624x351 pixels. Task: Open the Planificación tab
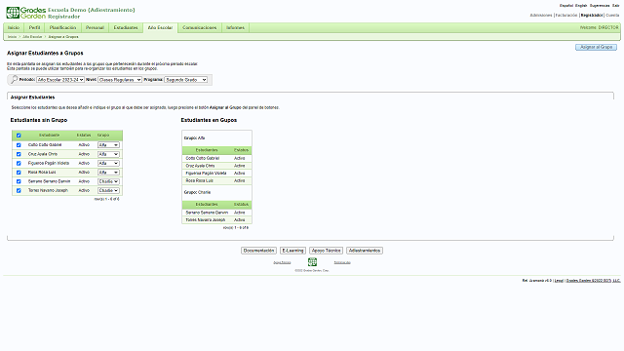62,28
